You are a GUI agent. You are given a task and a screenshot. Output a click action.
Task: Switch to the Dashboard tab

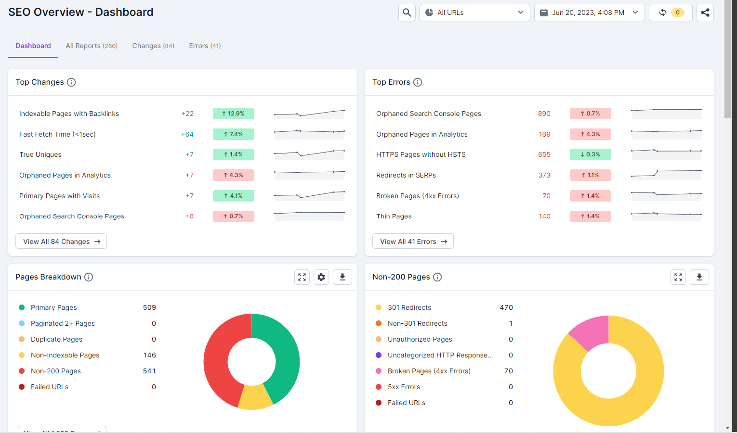click(x=33, y=46)
